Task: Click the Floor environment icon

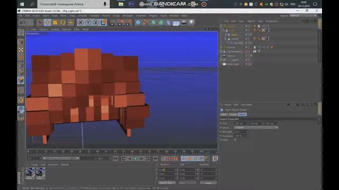Action: pyautogui.click(x=176, y=22)
